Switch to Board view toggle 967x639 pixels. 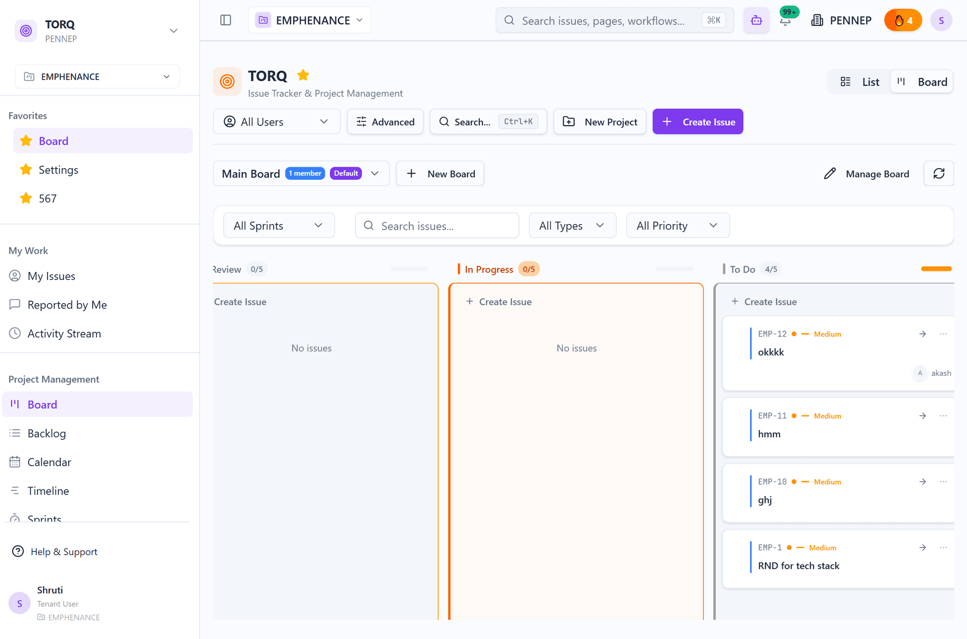922,82
